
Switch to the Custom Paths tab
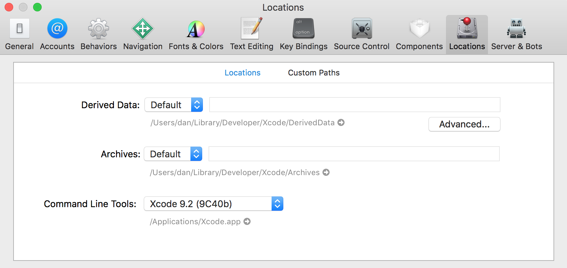pos(314,73)
